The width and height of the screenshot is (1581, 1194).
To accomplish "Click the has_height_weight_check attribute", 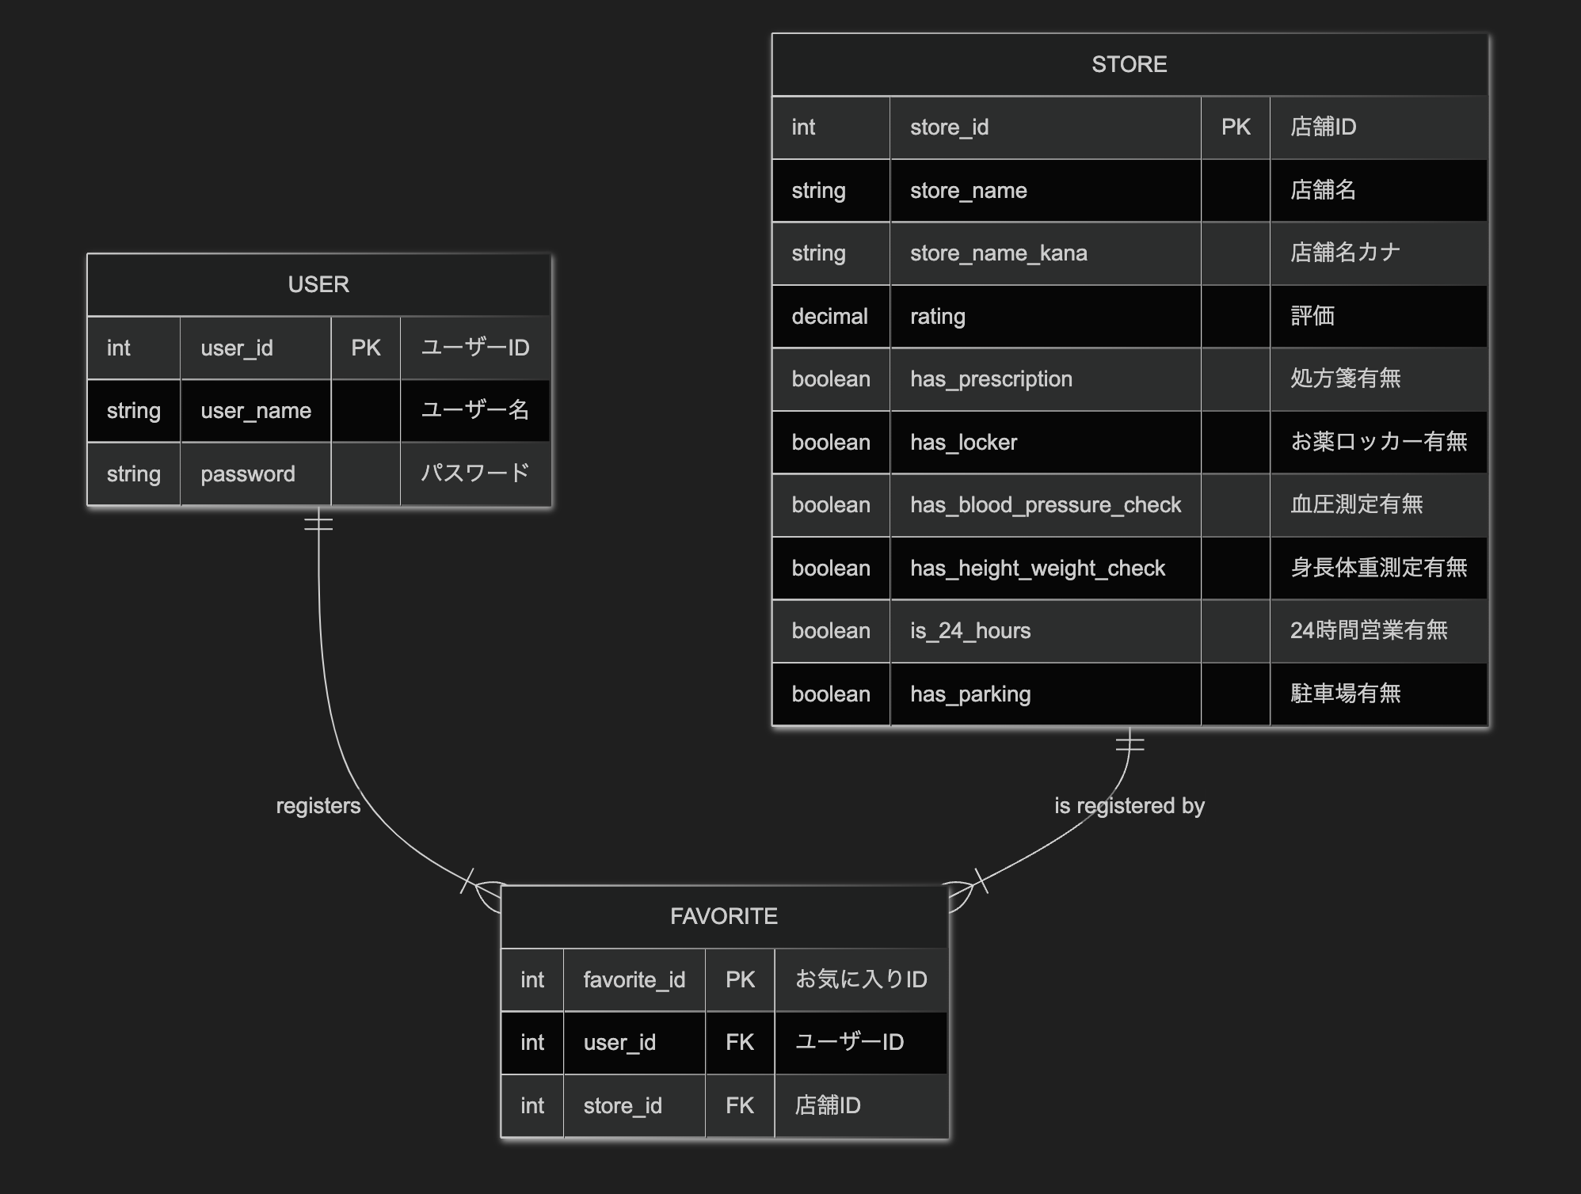I will click(x=1037, y=568).
